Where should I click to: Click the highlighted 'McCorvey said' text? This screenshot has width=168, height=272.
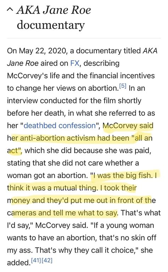(x=128, y=126)
